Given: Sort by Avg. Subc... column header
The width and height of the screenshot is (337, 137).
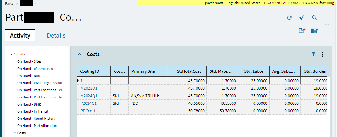Looking at the screenshot, I should (x=285, y=71).
